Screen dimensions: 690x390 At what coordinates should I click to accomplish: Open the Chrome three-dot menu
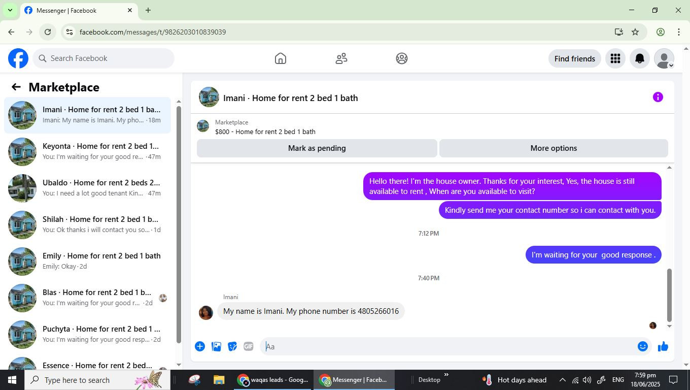pos(679,32)
